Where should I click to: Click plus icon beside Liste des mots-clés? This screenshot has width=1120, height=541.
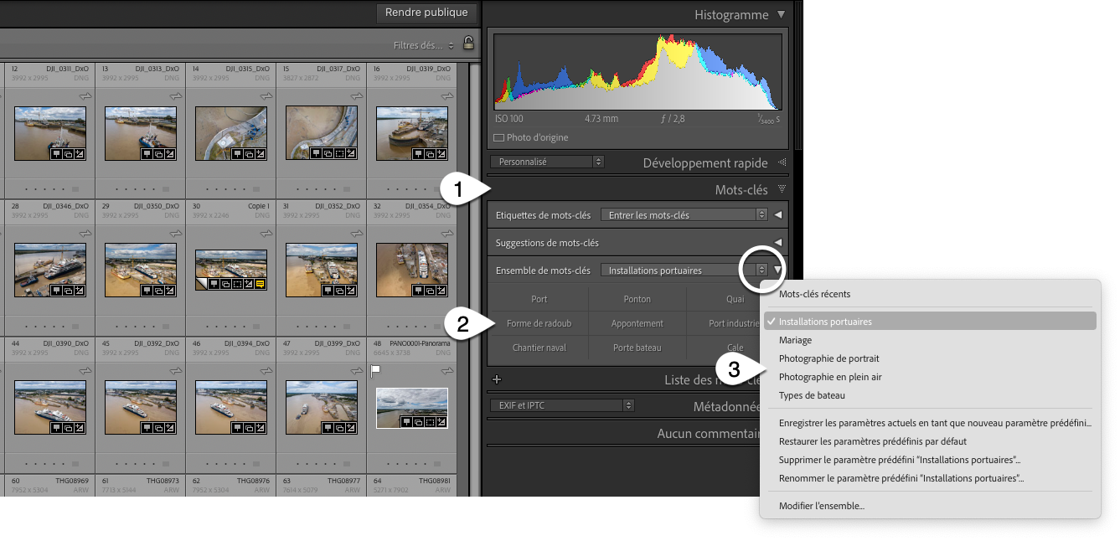click(x=497, y=379)
